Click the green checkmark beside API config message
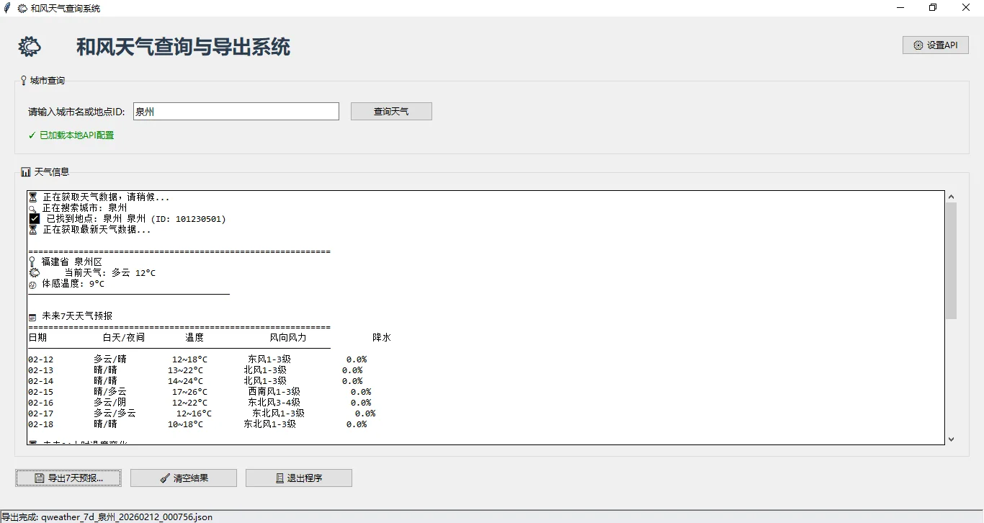Image resolution: width=984 pixels, height=523 pixels. pyautogui.click(x=32, y=135)
